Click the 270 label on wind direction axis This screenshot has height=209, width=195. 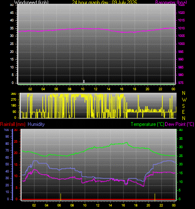(13, 100)
